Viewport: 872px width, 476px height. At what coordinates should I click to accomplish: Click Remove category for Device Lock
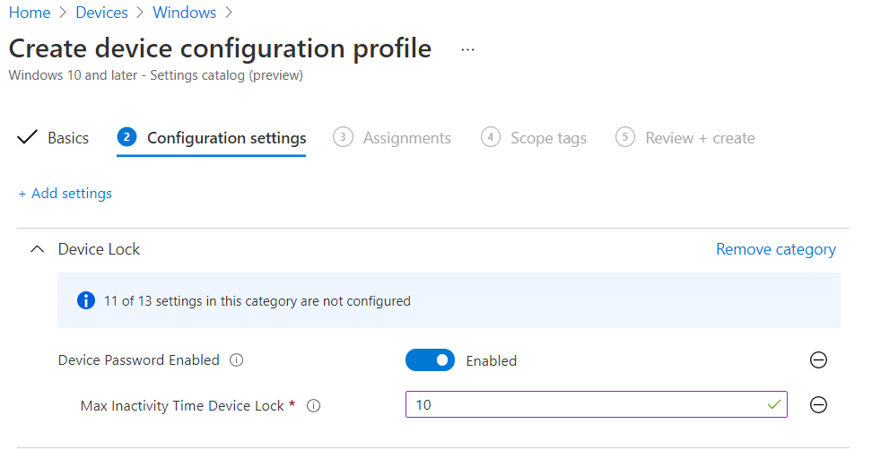pyautogui.click(x=776, y=249)
